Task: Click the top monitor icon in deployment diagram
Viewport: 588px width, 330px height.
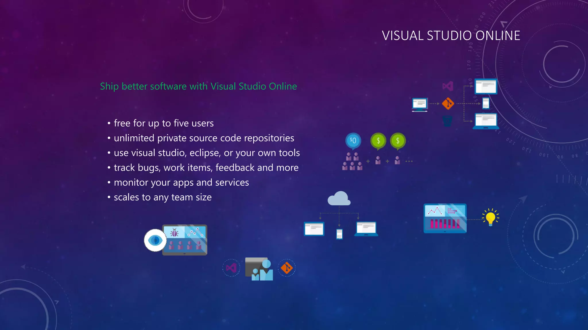Action: [x=486, y=86]
